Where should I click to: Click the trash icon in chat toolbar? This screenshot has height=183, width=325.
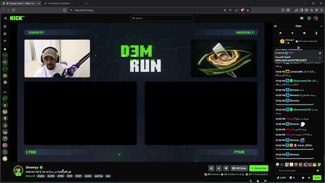[292, 33]
